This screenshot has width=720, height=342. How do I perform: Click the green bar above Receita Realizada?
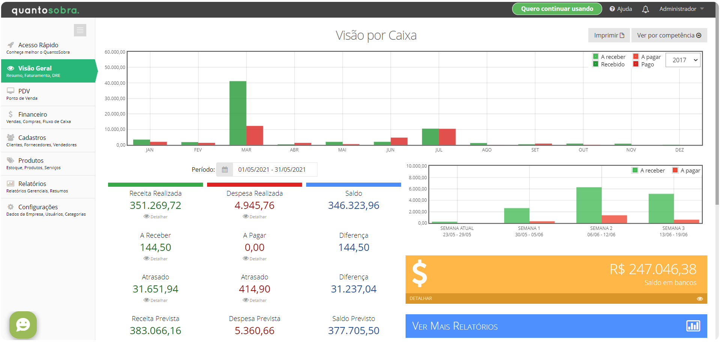(x=155, y=184)
